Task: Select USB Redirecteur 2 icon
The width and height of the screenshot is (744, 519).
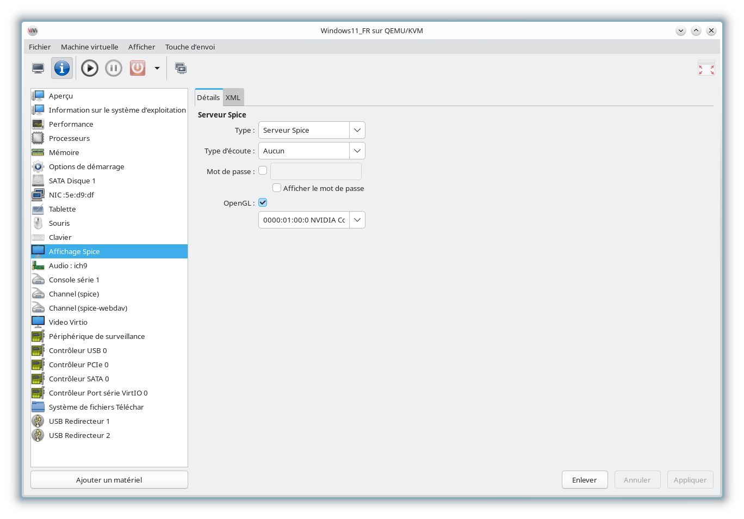Action: pyautogui.click(x=38, y=435)
